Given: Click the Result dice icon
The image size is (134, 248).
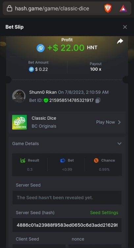Looking at the screenshot, I should click(23, 160).
